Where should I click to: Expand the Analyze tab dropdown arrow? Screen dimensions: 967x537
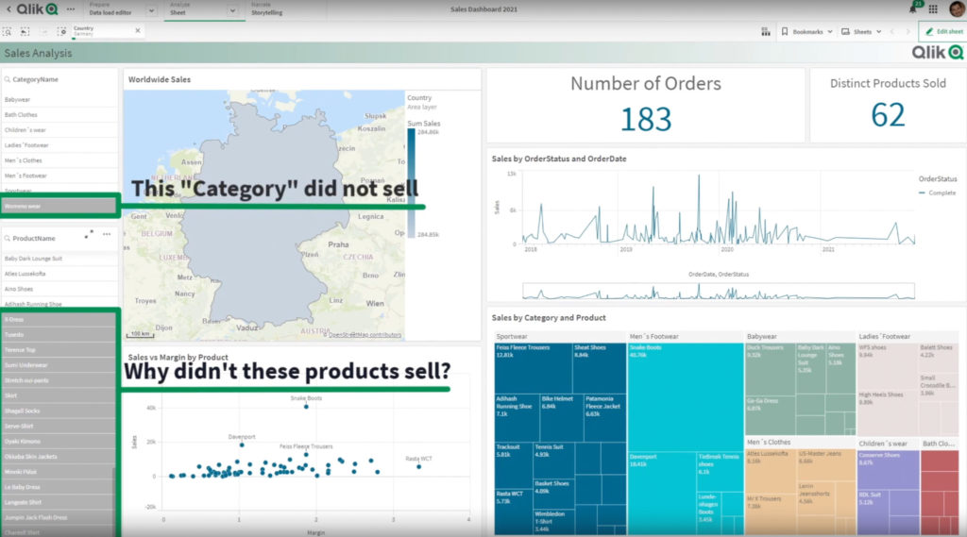tap(232, 10)
